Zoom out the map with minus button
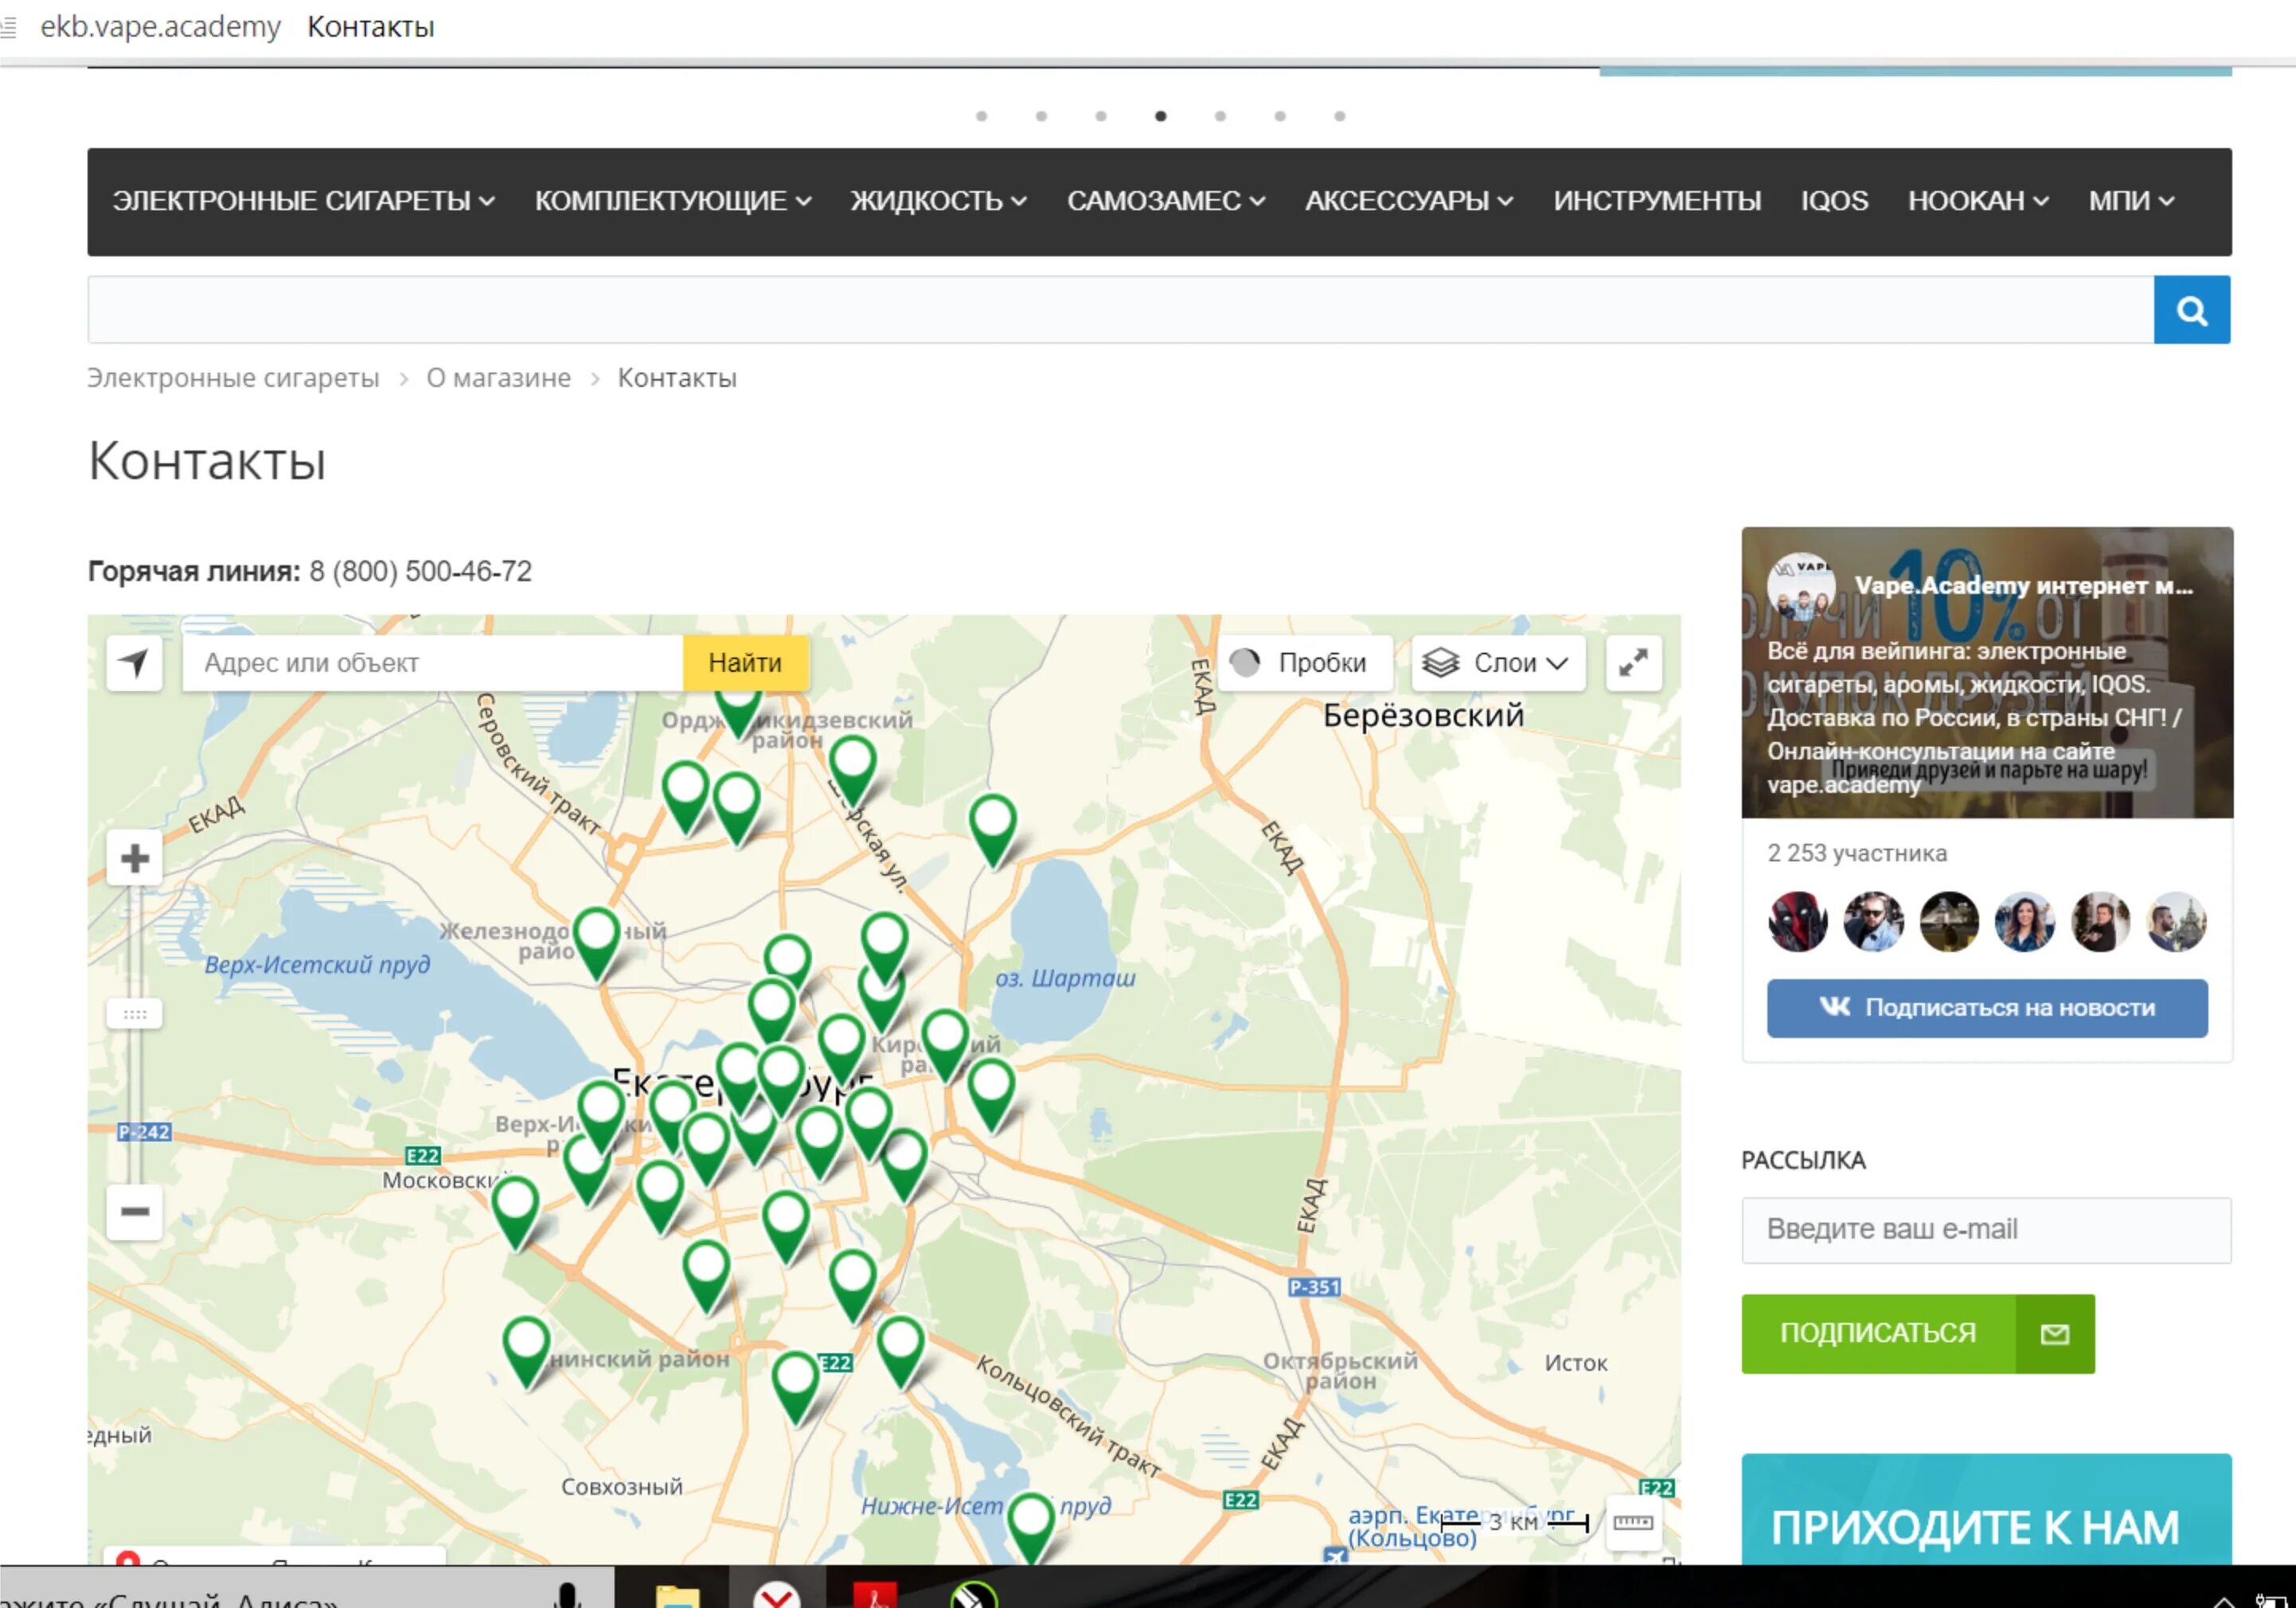The height and width of the screenshot is (1608, 2296). (135, 1212)
